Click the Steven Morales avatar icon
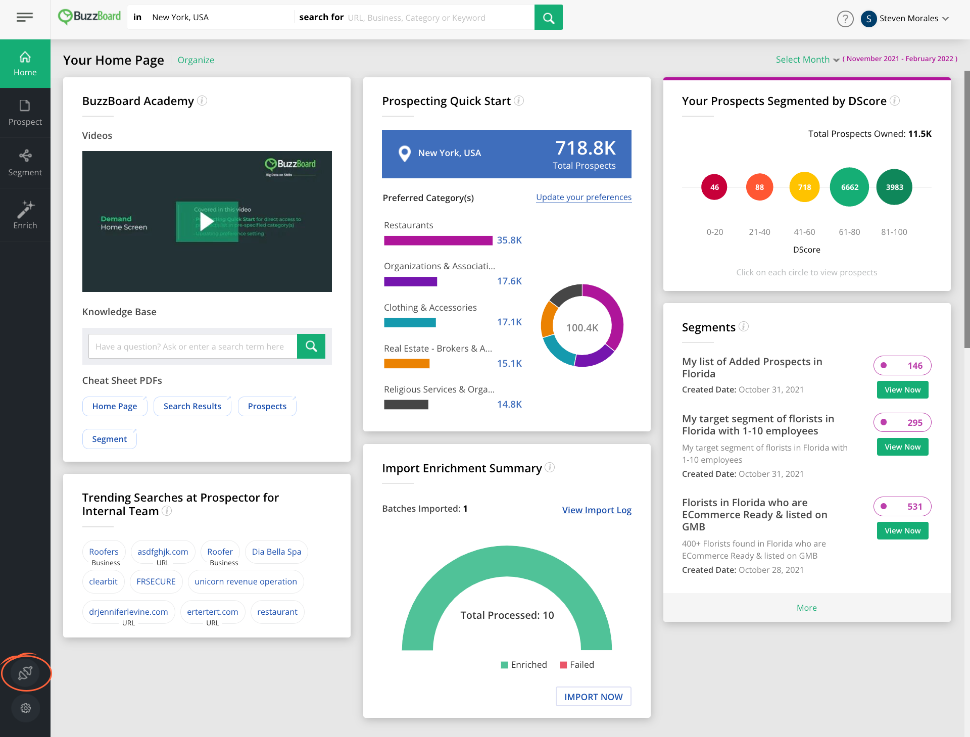Screen dimensions: 970x737 point(868,19)
